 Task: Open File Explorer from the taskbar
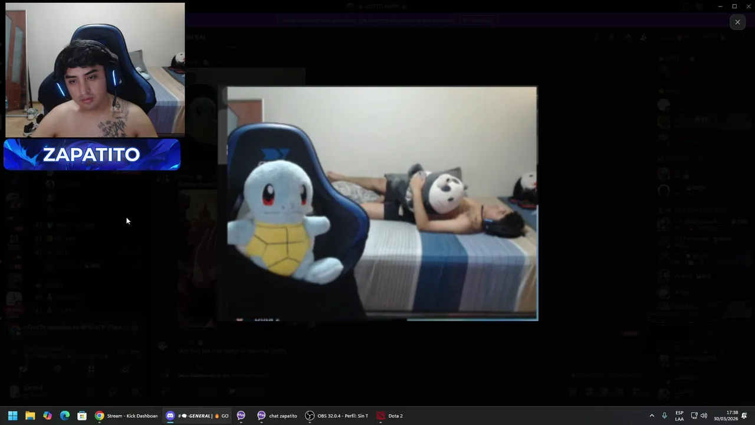pos(30,416)
